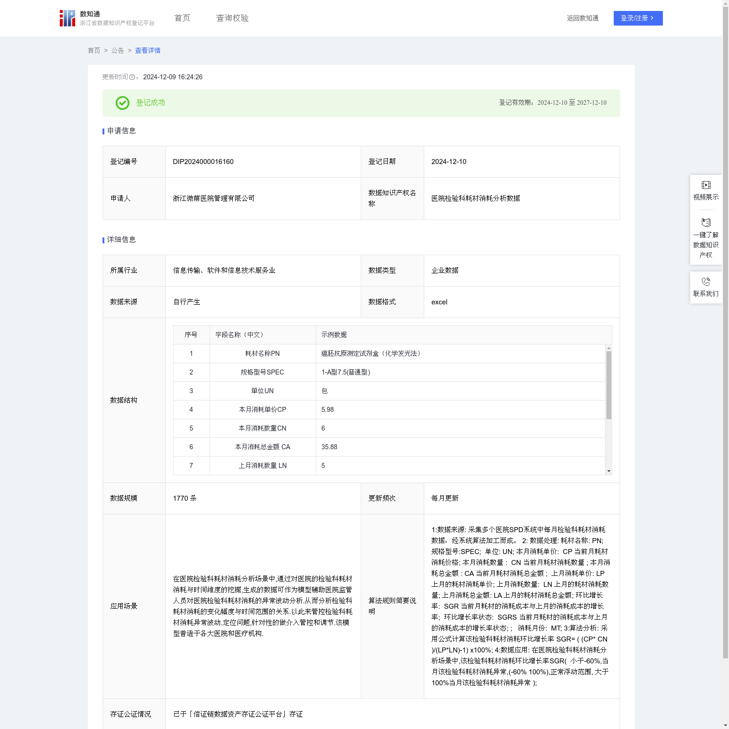Click the help icon beside 更新时间
This screenshot has height=729, width=729.
pos(132,77)
